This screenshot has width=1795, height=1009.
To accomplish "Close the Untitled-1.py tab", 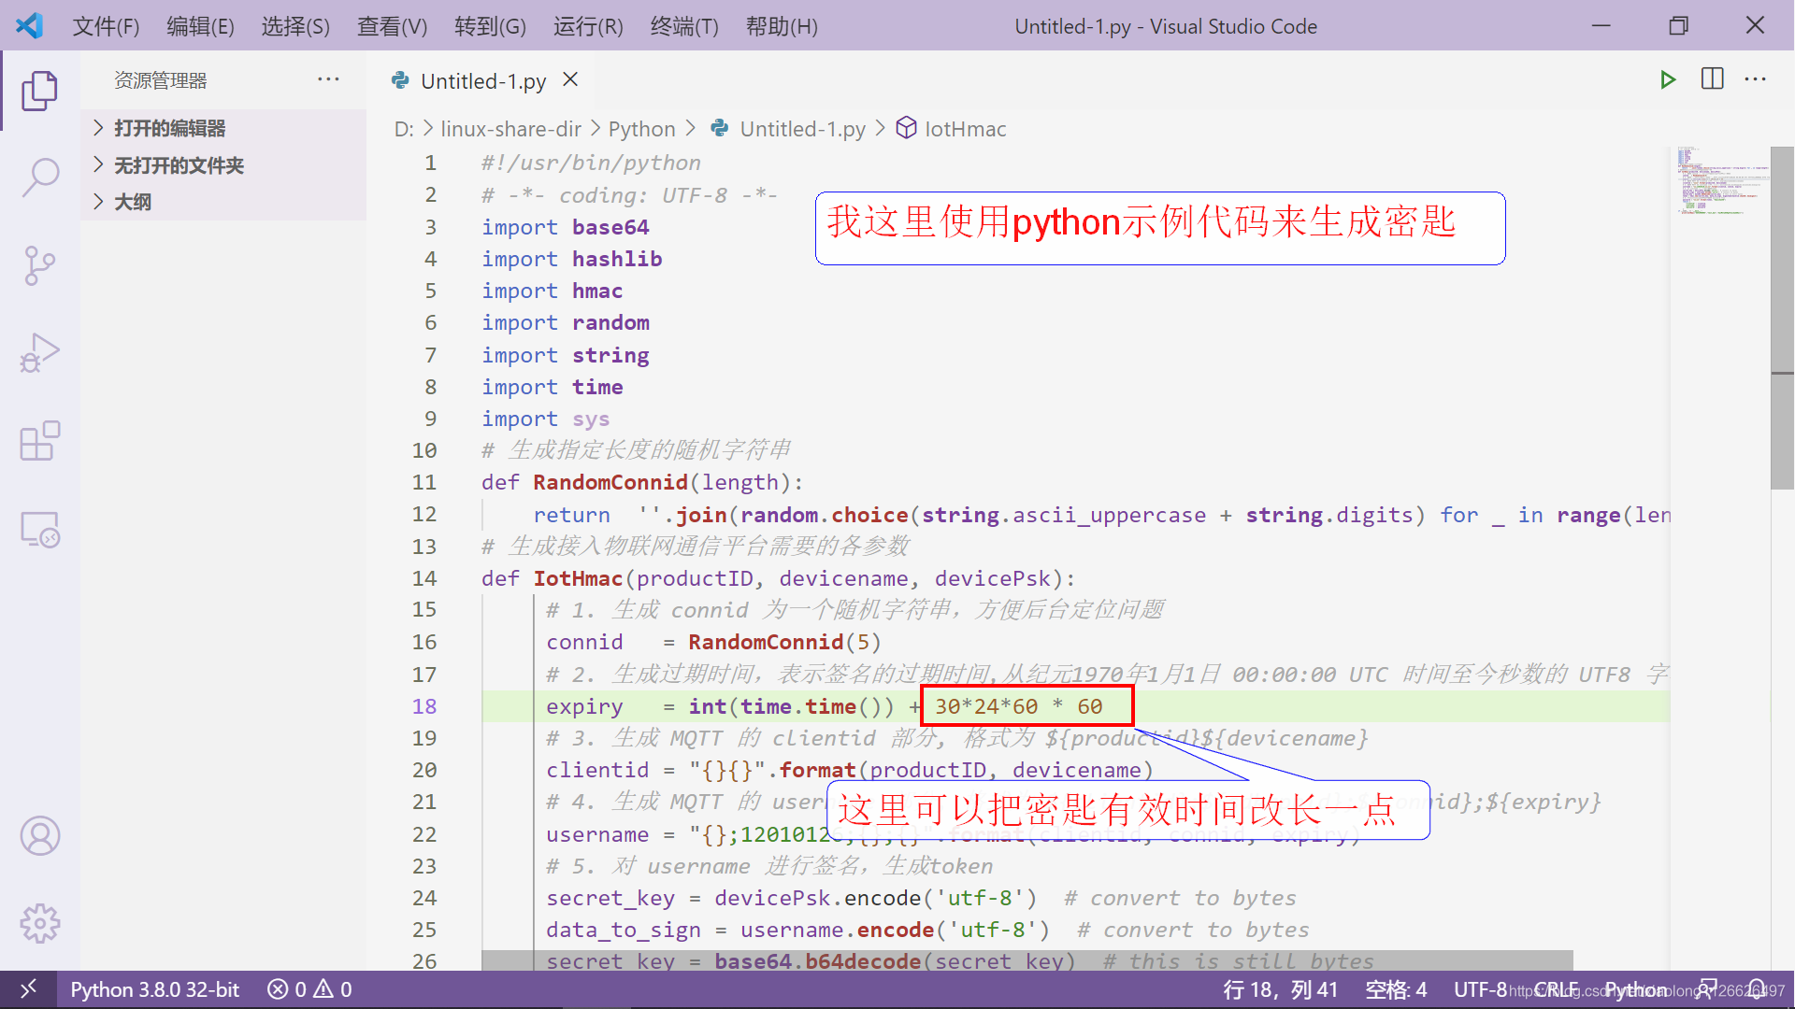I will (570, 80).
